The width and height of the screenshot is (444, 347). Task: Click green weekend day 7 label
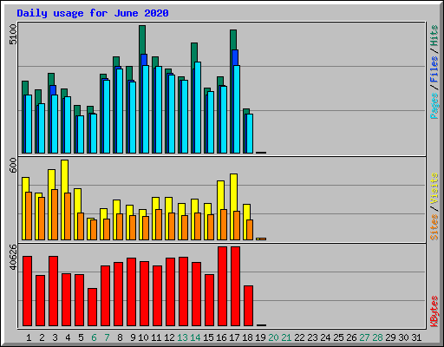(x=107, y=337)
